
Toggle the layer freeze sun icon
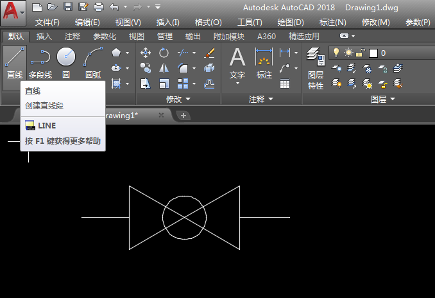[348, 53]
